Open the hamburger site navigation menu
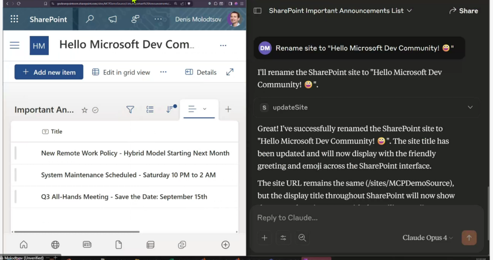Screen dimensions: 493x260 [x=14, y=45]
